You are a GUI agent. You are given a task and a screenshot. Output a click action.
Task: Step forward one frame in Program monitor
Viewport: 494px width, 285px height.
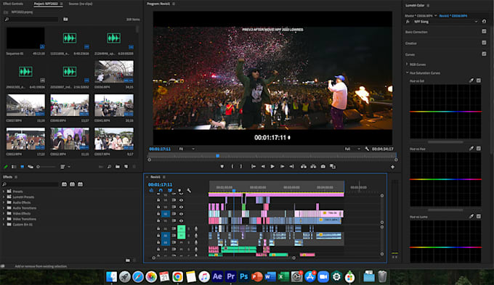coord(283,166)
